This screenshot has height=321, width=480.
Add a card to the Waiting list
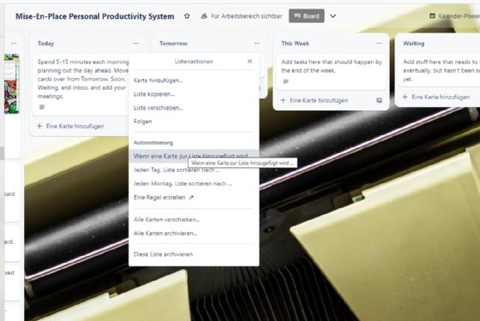click(436, 97)
